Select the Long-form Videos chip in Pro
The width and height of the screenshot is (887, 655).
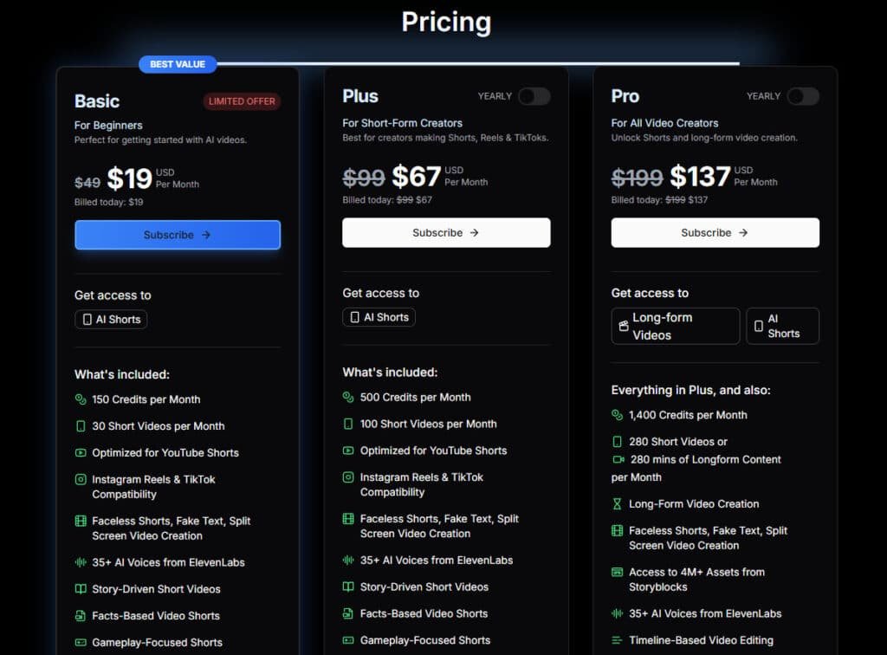click(x=676, y=326)
